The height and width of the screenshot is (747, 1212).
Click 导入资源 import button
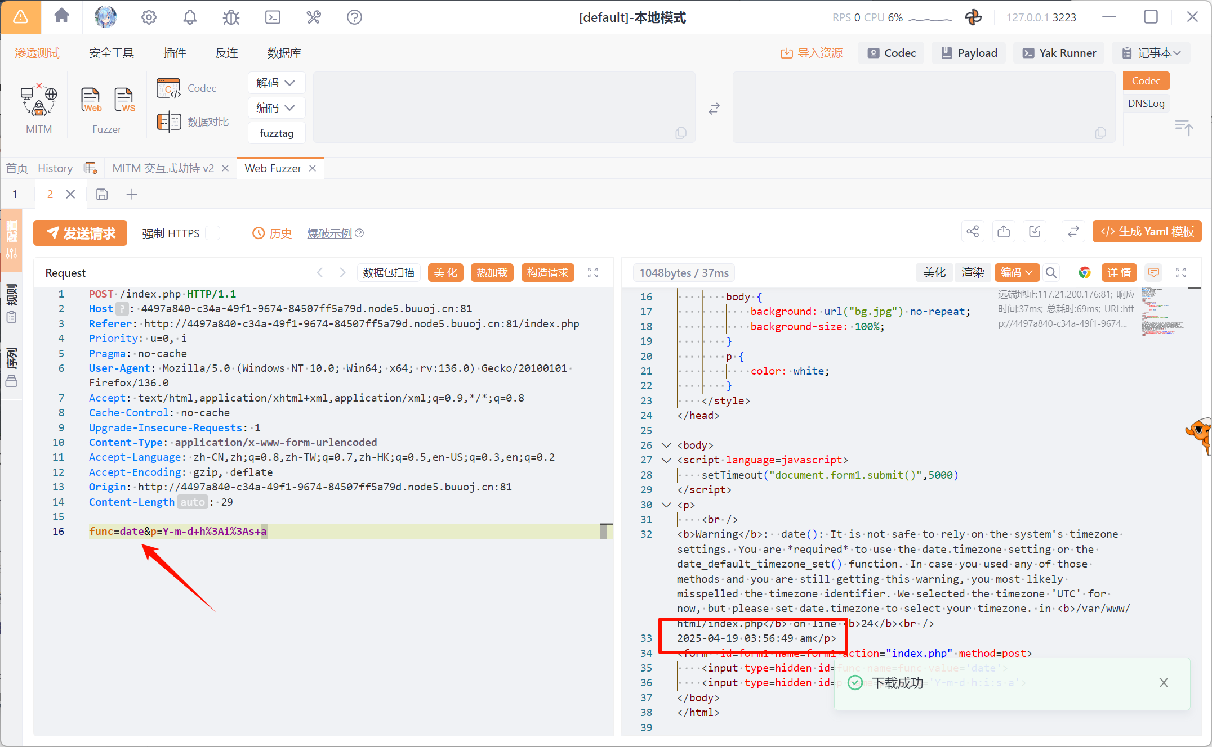pyautogui.click(x=812, y=53)
